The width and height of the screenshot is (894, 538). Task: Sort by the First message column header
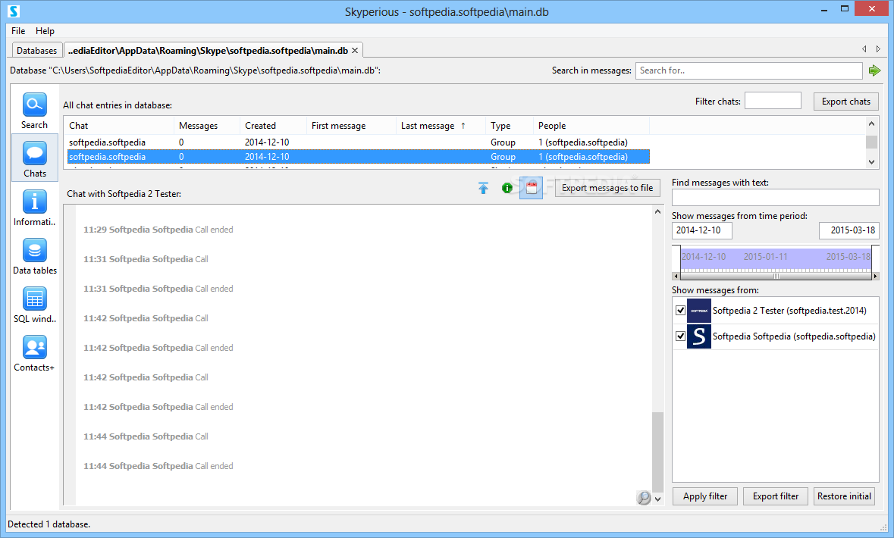pyautogui.click(x=351, y=126)
